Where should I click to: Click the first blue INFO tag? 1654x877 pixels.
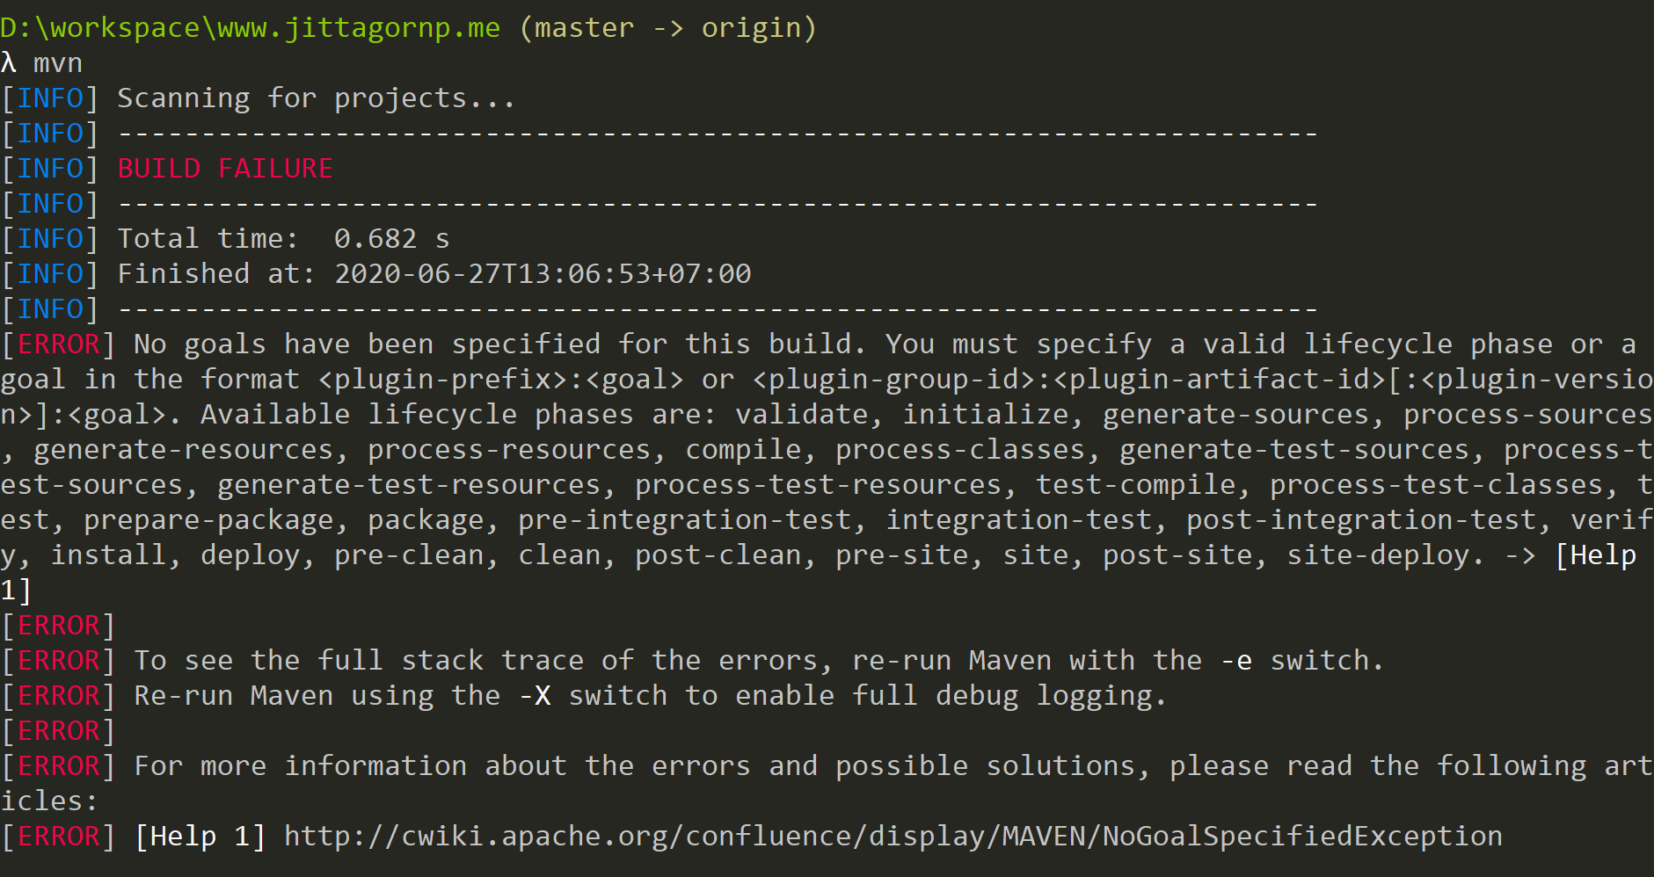click(x=50, y=98)
